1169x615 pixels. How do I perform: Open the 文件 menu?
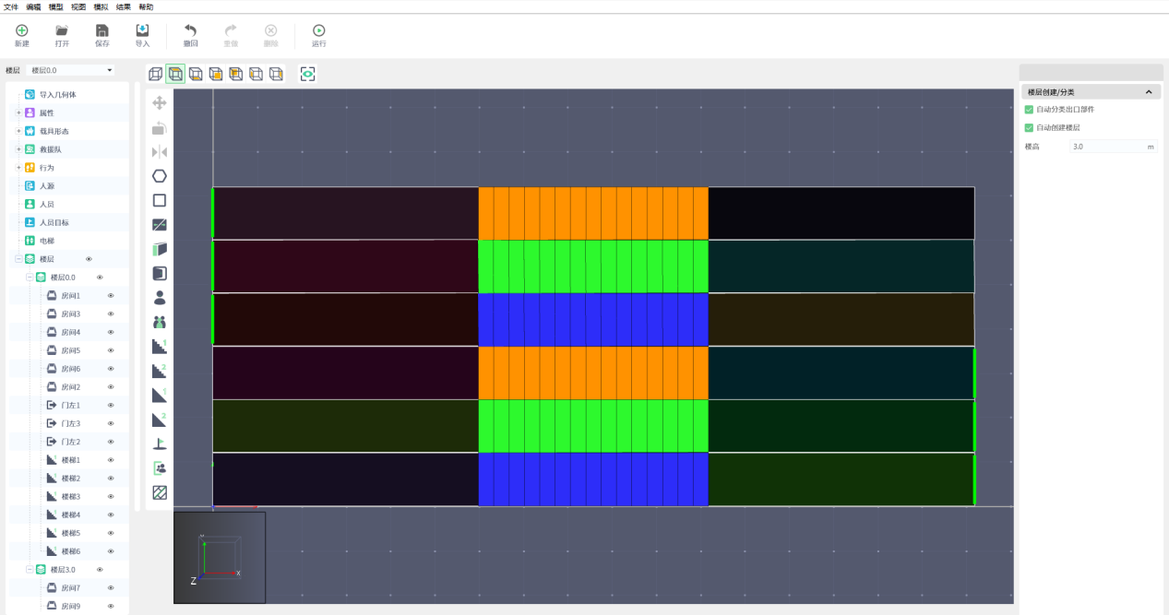click(11, 6)
